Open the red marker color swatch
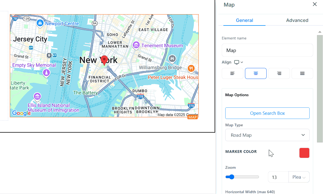 [x=304, y=153]
